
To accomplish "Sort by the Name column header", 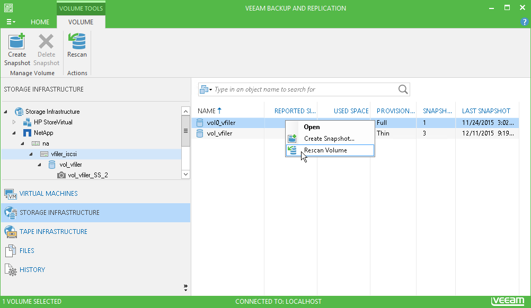I will click(x=207, y=111).
